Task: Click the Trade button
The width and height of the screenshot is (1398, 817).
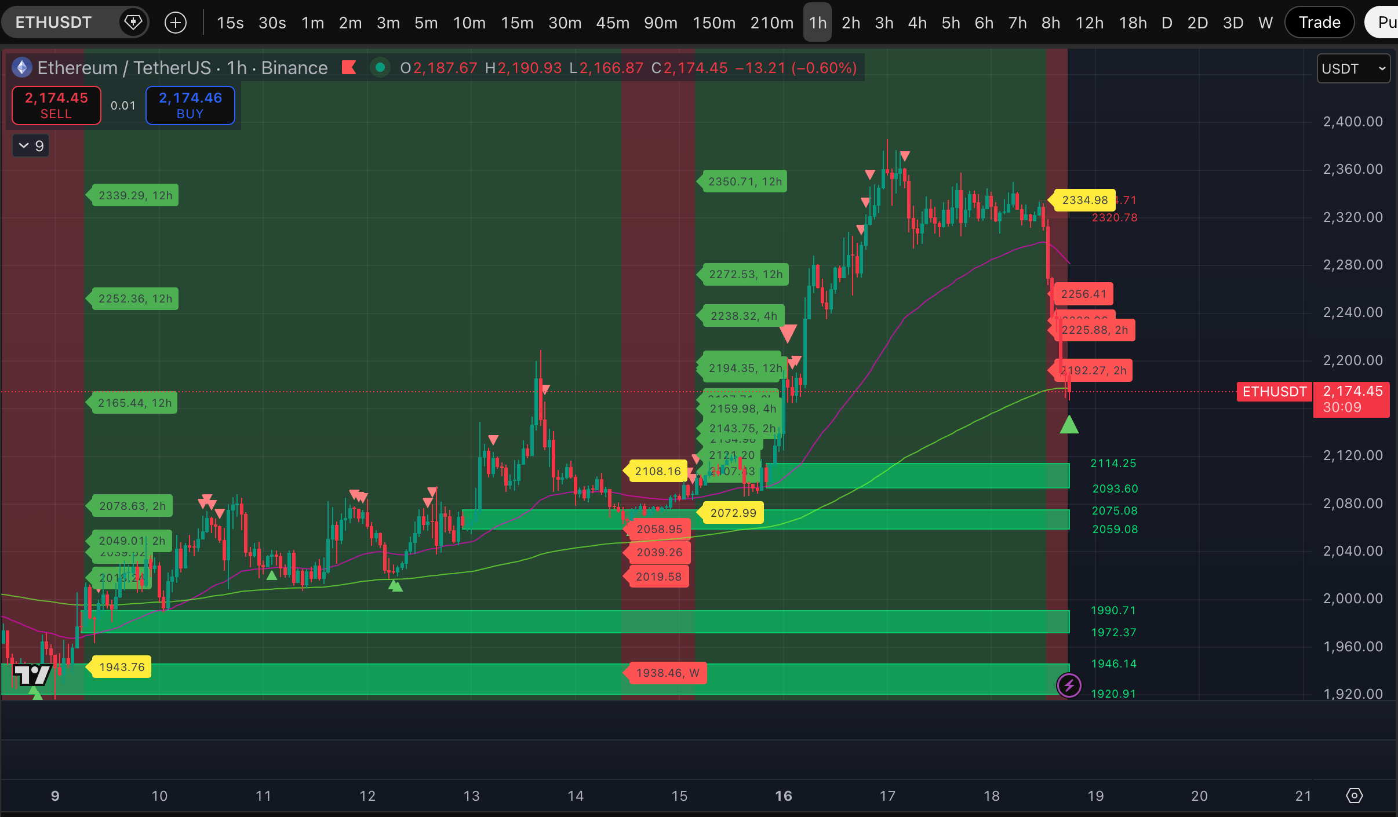Action: tap(1319, 23)
